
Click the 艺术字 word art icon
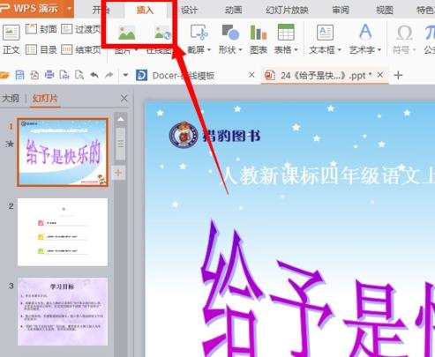[x=365, y=32]
